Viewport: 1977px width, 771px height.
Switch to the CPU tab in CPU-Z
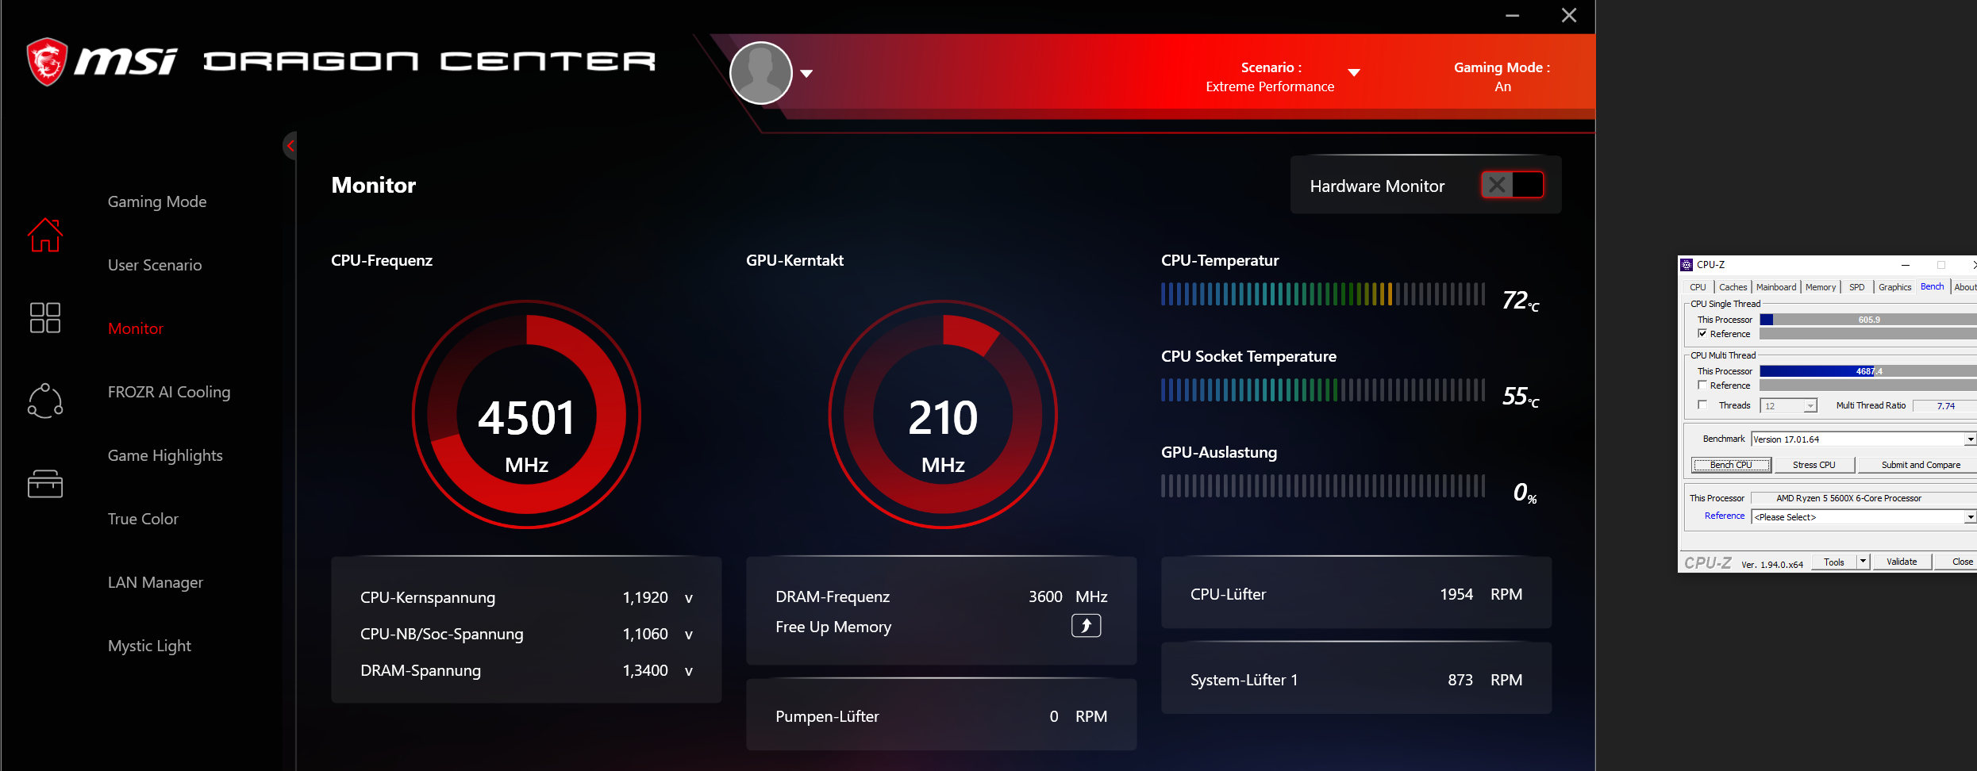click(1698, 287)
